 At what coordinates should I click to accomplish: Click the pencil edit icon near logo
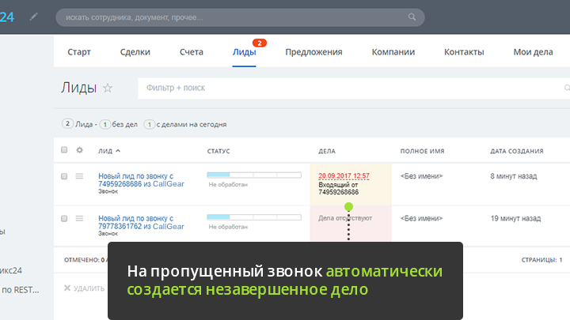click(x=33, y=17)
